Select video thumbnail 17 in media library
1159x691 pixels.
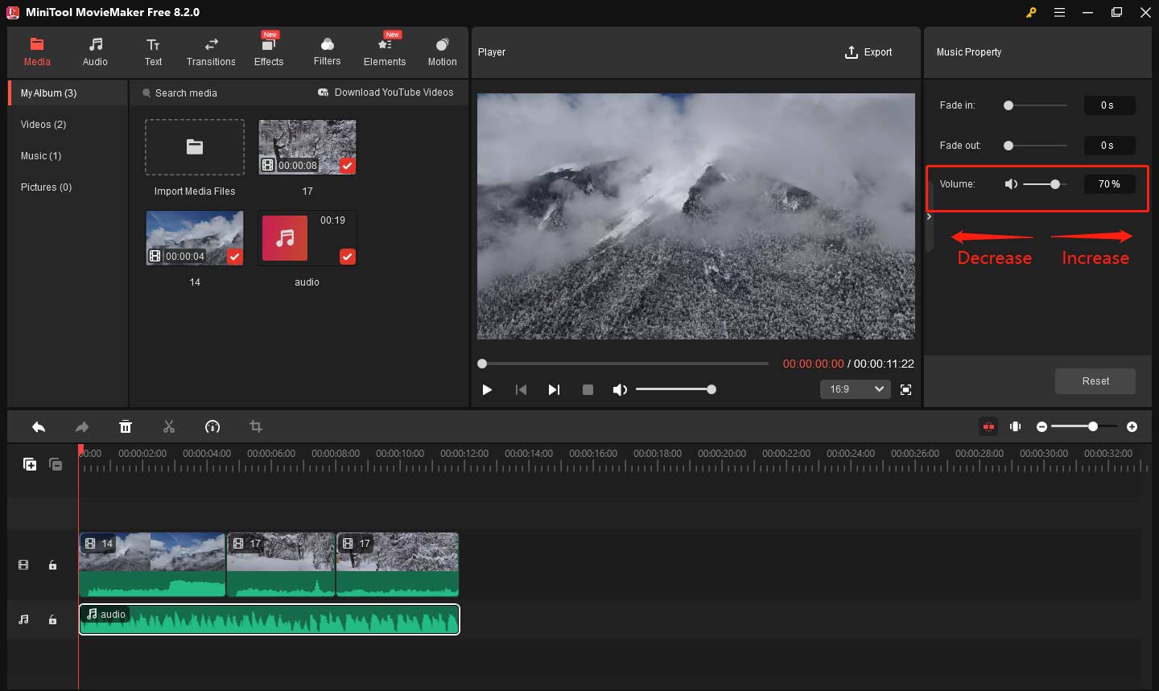click(x=307, y=147)
